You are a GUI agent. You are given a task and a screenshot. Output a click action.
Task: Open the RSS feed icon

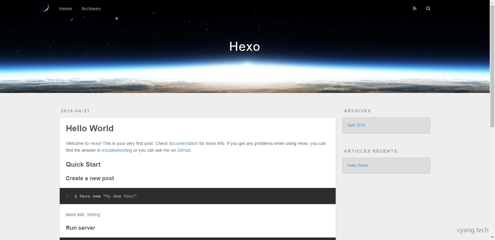pyautogui.click(x=415, y=8)
